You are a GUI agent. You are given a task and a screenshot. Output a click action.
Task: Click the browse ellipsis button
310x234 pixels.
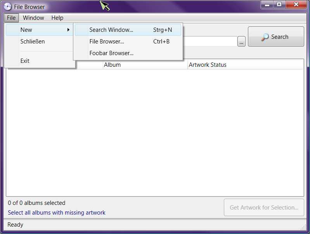tap(241, 42)
